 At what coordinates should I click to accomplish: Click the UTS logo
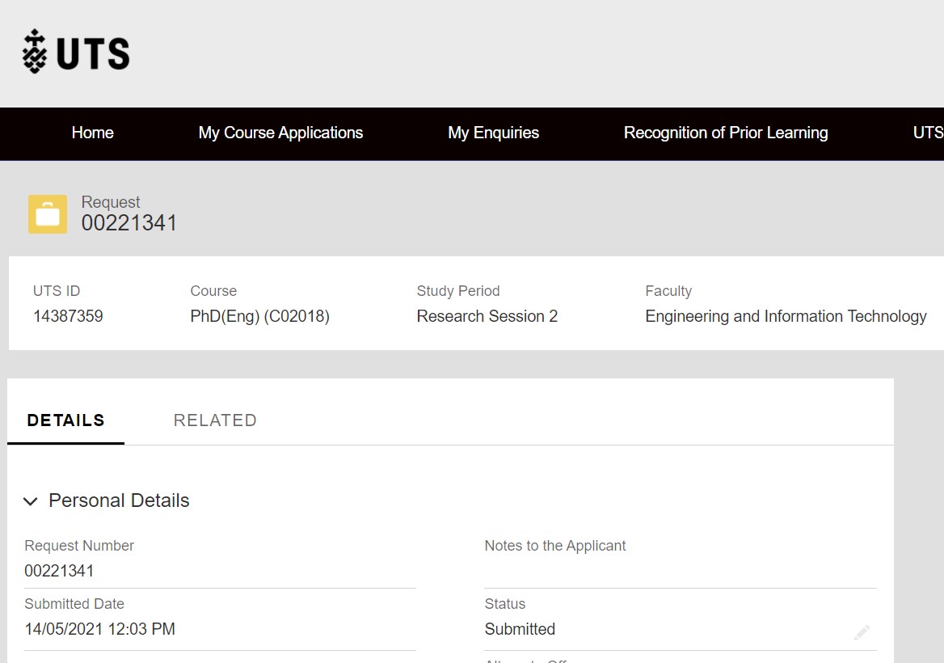(x=76, y=52)
